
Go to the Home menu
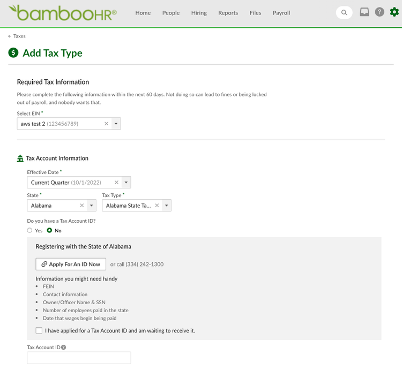click(x=143, y=13)
